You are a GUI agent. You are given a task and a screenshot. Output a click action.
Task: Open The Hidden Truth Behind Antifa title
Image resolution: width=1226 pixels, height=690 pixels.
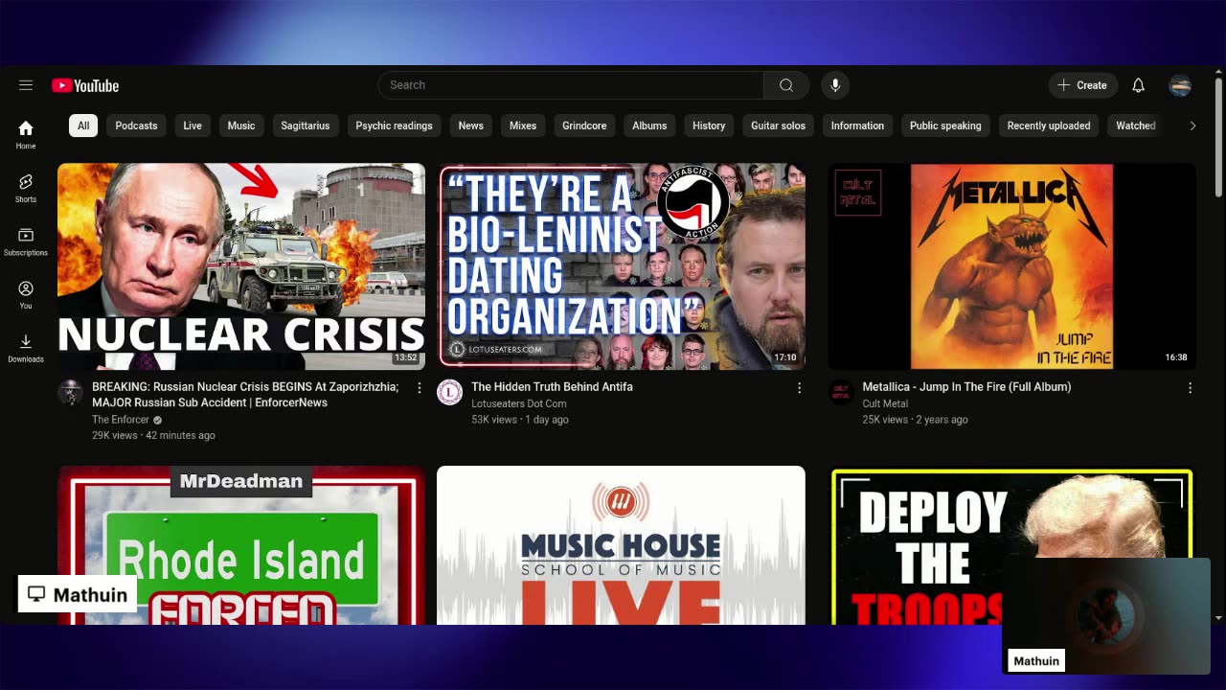click(x=552, y=387)
